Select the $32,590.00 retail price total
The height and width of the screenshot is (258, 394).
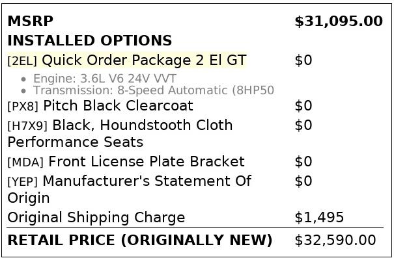tap(335, 240)
